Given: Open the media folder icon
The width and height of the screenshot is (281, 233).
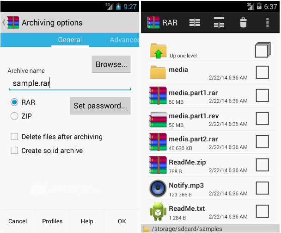Looking at the screenshot, I should [x=158, y=72].
